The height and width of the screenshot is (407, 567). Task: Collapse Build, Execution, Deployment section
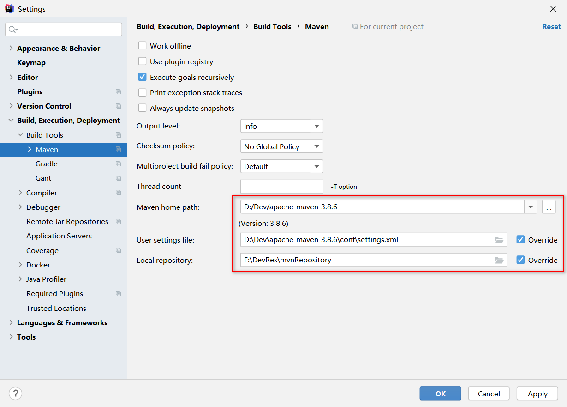(11, 121)
